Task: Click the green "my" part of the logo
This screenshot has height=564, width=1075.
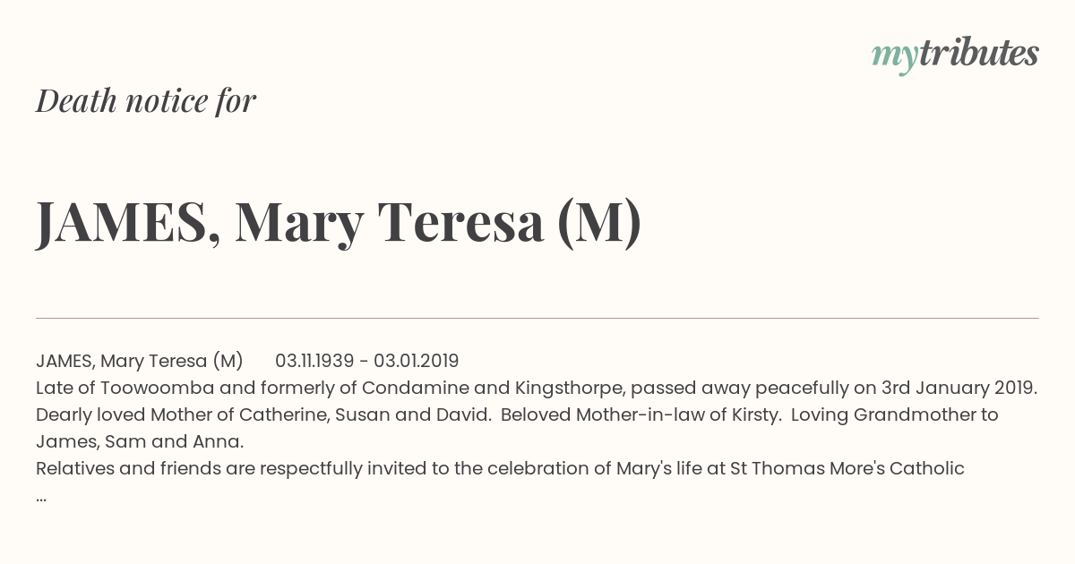Action: (x=895, y=58)
